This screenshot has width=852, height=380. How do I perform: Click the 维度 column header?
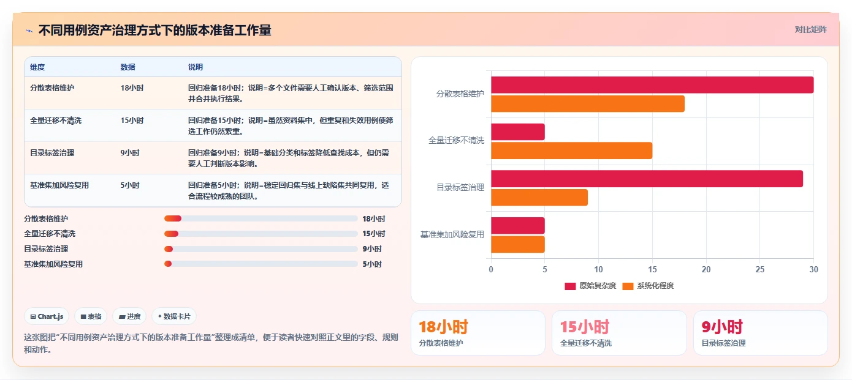[37, 67]
